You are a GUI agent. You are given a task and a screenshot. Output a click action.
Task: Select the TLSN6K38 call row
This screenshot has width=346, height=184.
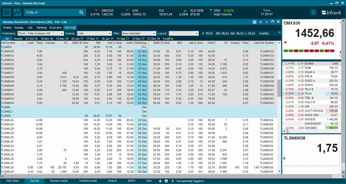[x=67, y=77]
